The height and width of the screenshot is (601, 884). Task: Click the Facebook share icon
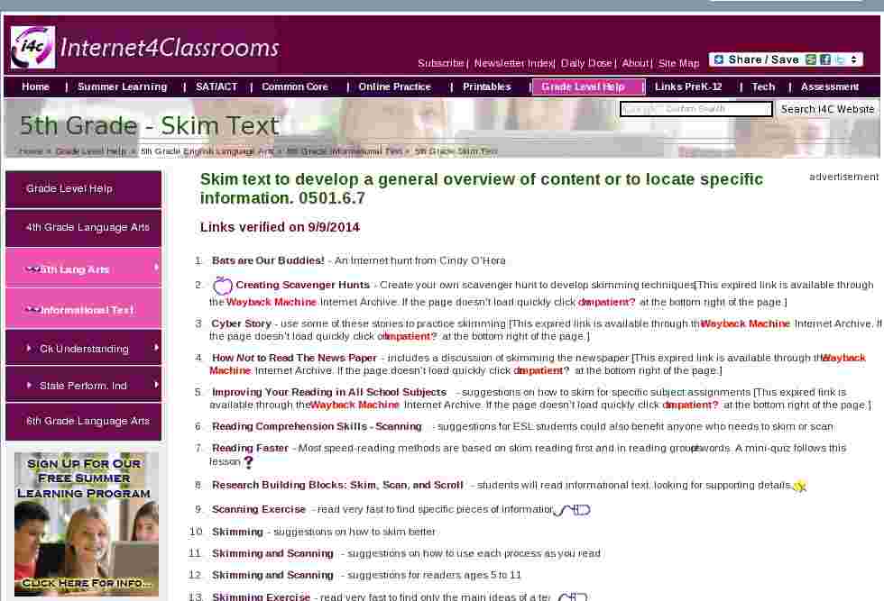(825, 59)
